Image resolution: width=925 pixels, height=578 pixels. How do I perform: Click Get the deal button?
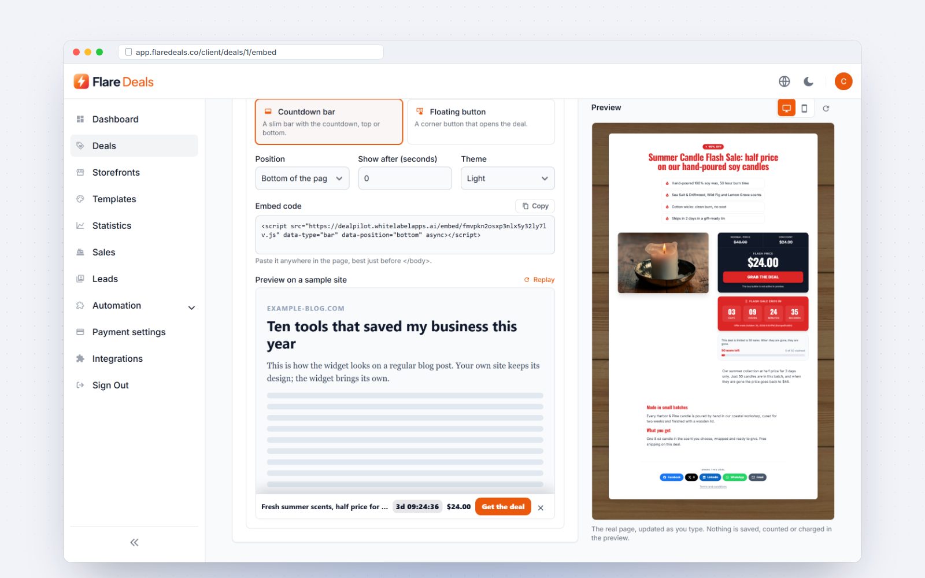(503, 506)
